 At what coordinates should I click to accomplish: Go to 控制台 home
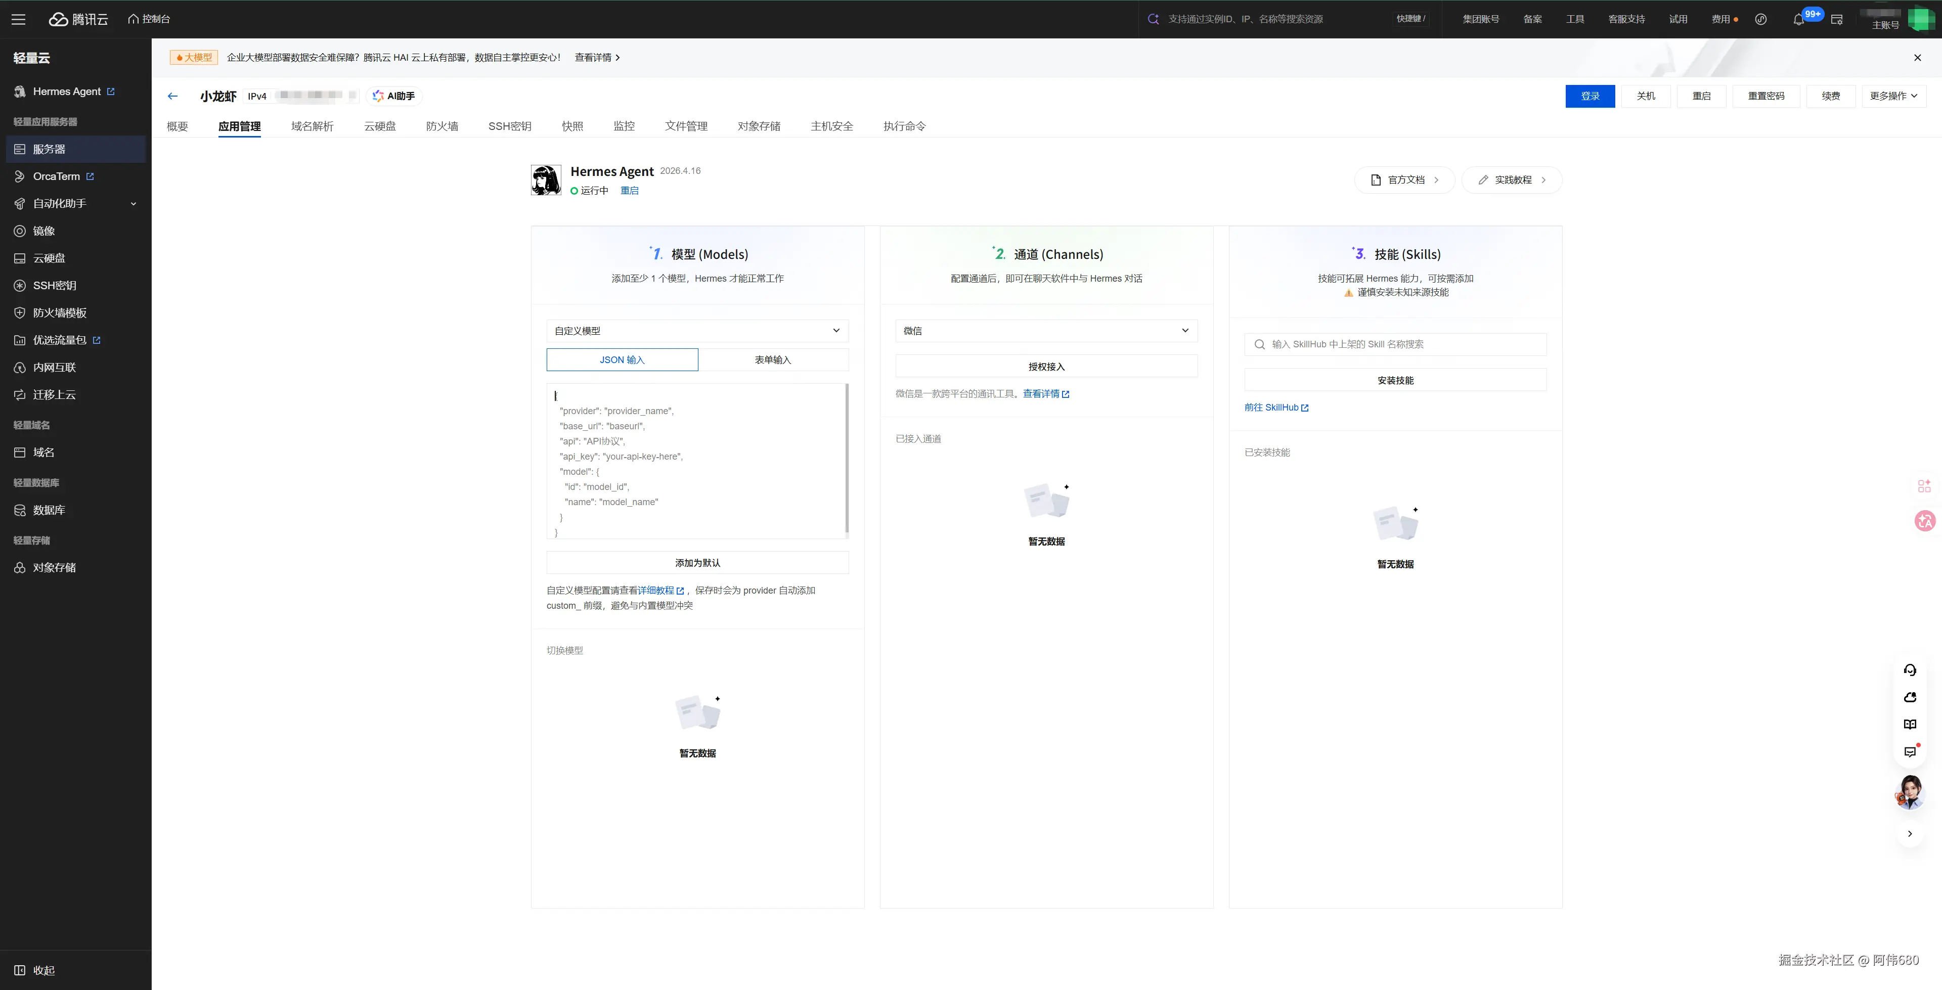click(149, 20)
